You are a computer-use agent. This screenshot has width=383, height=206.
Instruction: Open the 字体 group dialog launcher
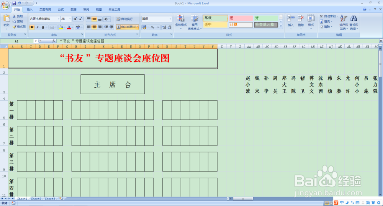(x=82, y=35)
